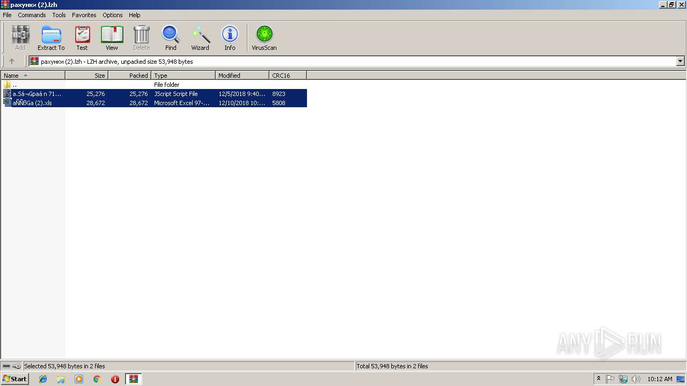Open the Options menu

tap(113, 15)
